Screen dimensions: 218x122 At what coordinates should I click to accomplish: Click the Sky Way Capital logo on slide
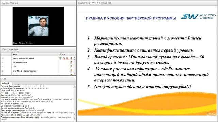pos(199,16)
